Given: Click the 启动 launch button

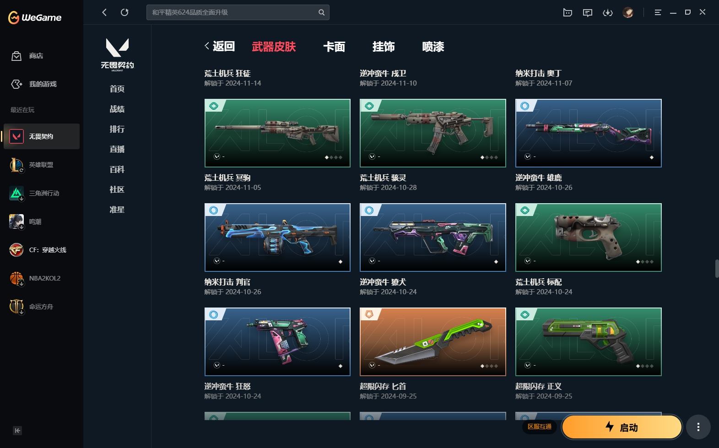Looking at the screenshot, I should [622, 427].
